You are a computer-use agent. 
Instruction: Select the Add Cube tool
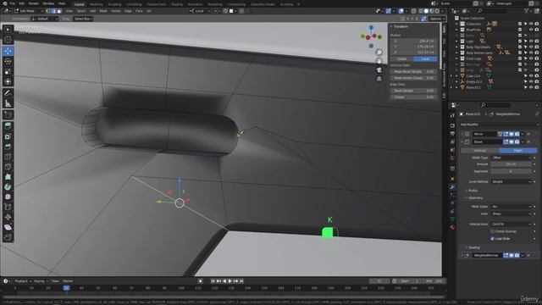(8, 115)
